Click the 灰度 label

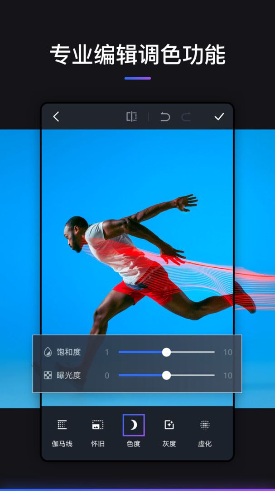(169, 444)
